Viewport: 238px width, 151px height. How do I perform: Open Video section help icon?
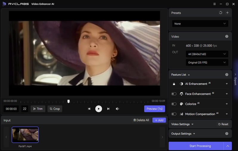(x=227, y=36)
